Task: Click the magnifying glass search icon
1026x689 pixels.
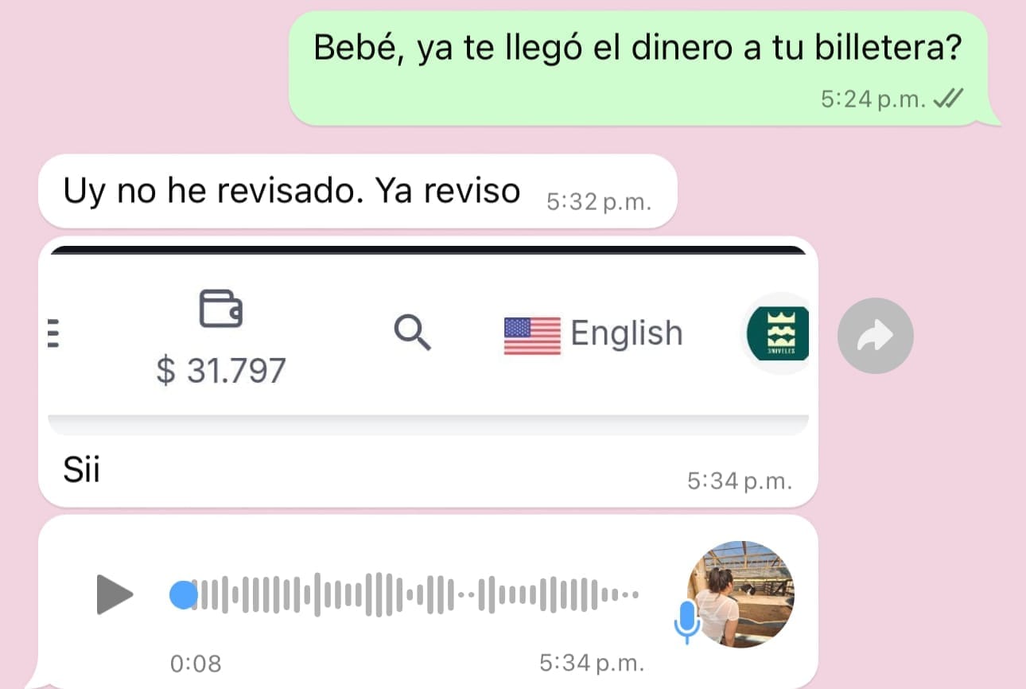Action: pos(413,332)
